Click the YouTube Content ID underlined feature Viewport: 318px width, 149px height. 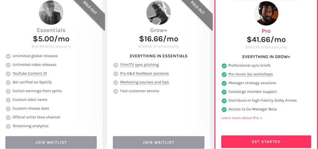30,74
